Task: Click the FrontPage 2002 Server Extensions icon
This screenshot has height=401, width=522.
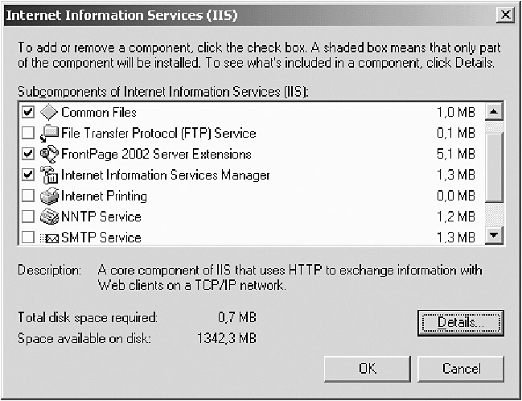Action: pyautogui.click(x=49, y=155)
